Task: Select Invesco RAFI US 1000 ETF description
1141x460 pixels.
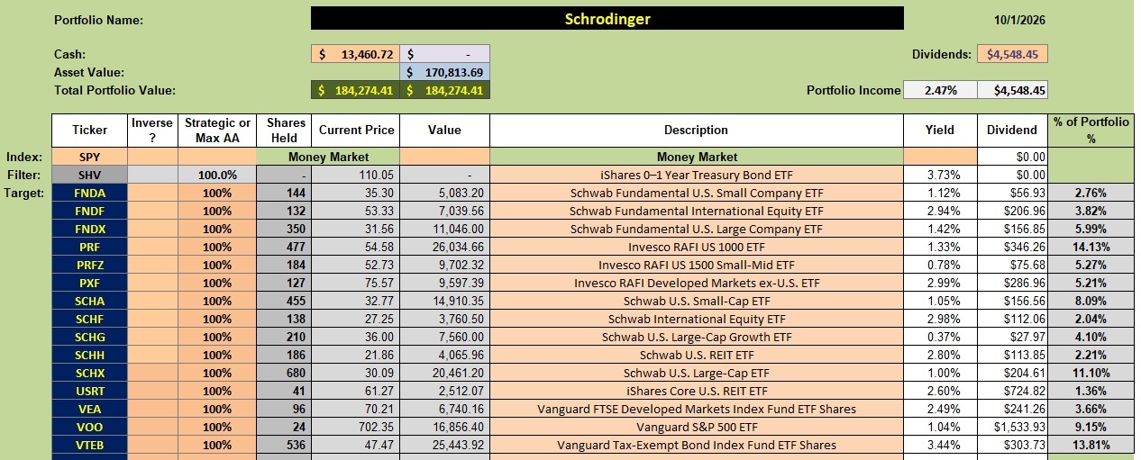Action: [697, 247]
